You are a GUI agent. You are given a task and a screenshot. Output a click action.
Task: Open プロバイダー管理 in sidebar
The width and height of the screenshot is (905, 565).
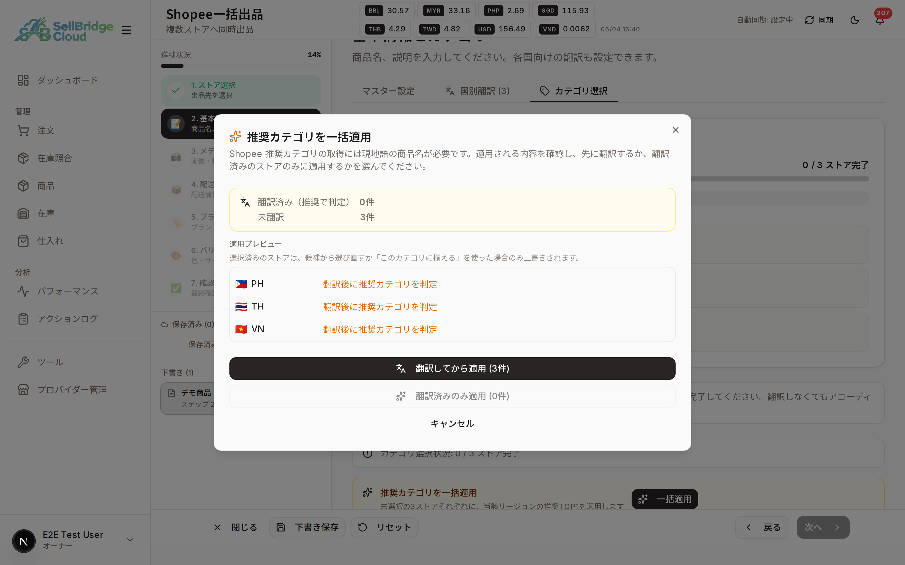[75, 390]
